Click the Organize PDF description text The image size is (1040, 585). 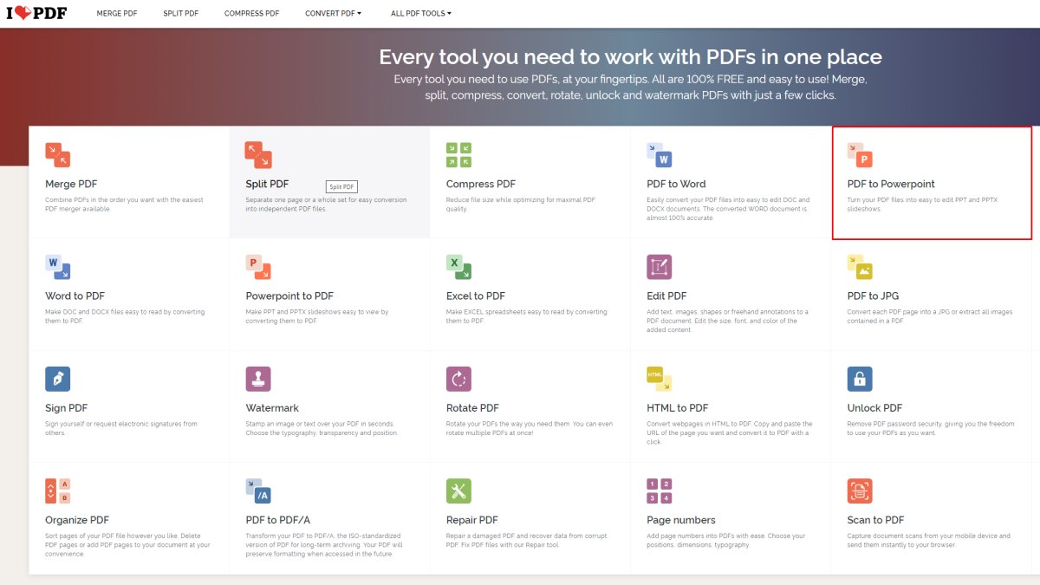coord(127,544)
